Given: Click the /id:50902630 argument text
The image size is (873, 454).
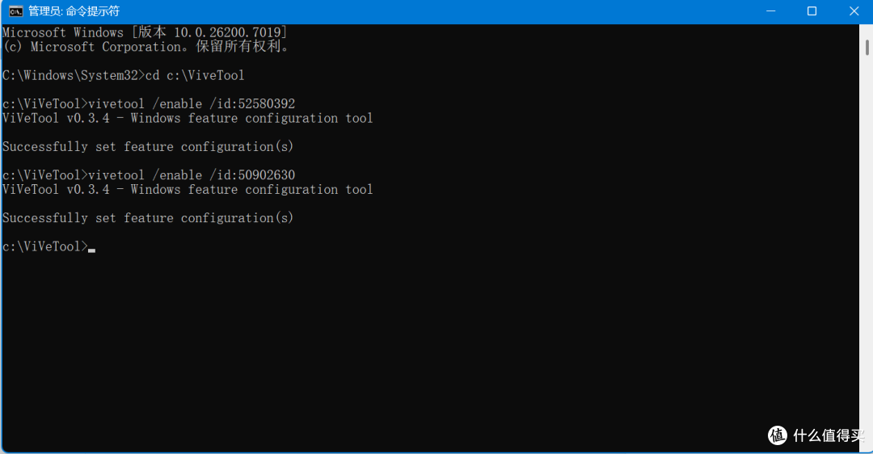Looking at the screenshot, I should (x=252, y=174).
